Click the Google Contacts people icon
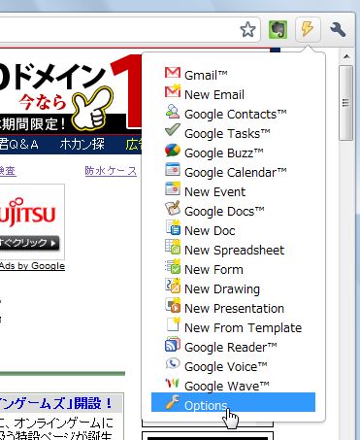Image resolution: width=360 pixels, height=440 pixels. [173, 111]
